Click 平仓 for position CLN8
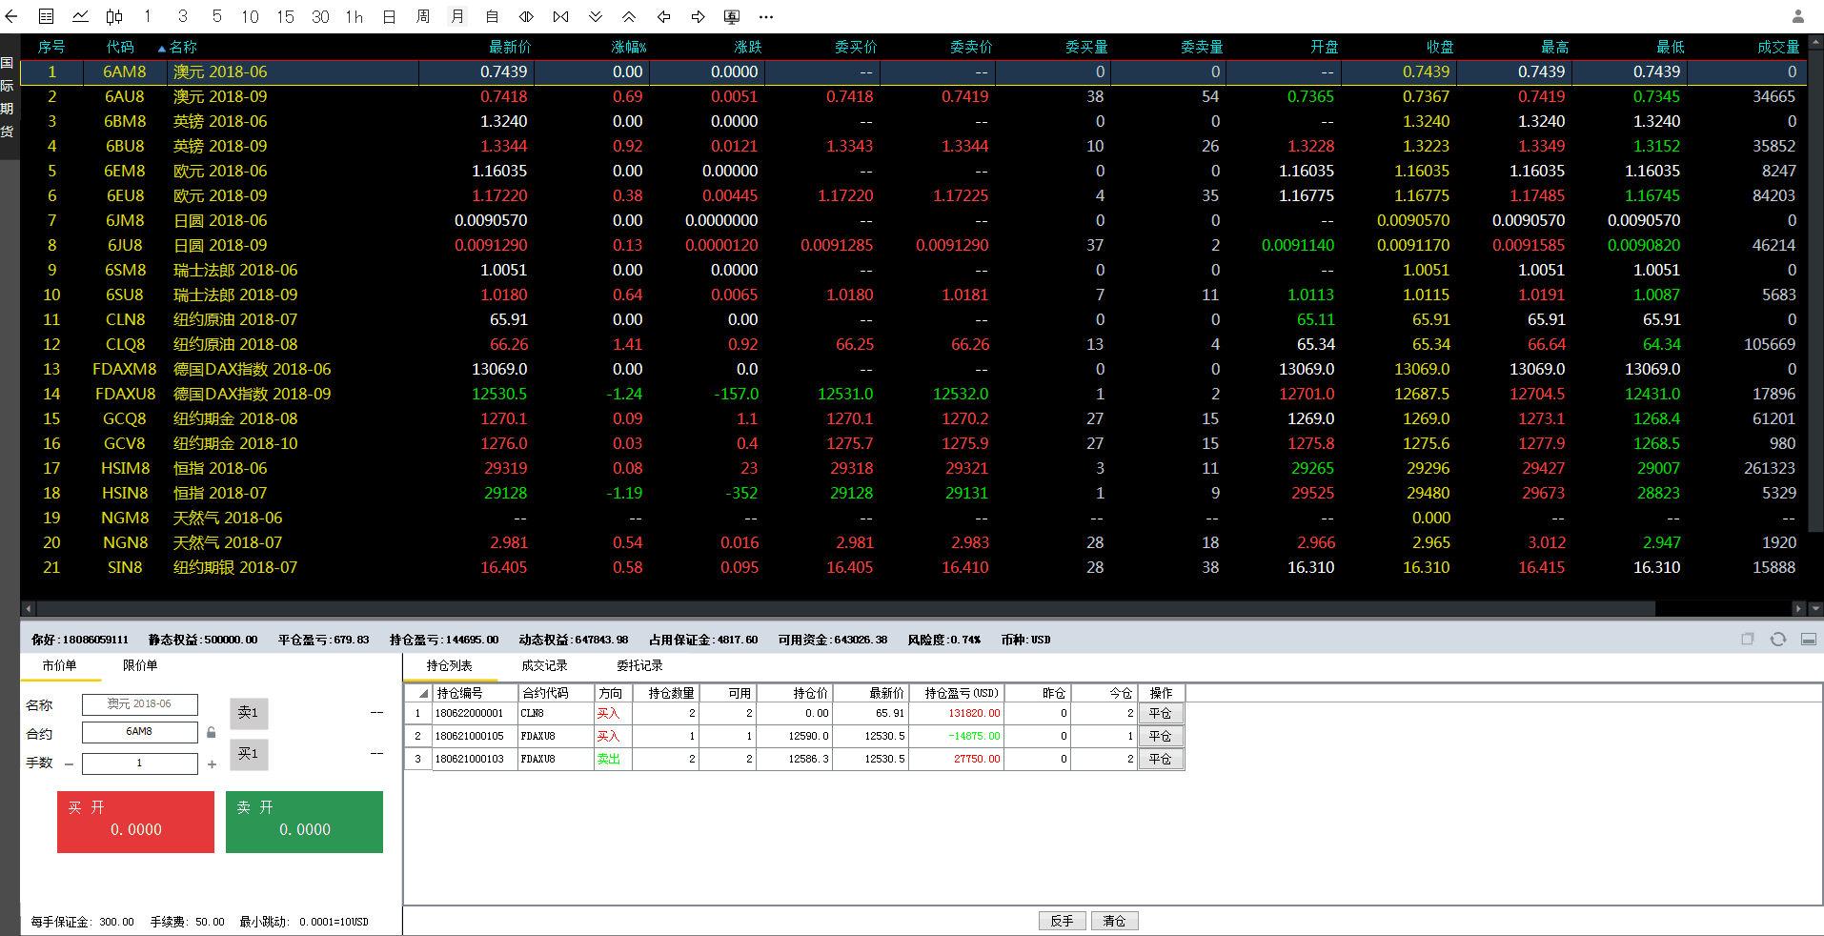 [1160, 713]
